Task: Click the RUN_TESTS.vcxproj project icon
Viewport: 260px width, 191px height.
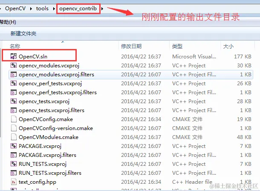Action: 14,164
